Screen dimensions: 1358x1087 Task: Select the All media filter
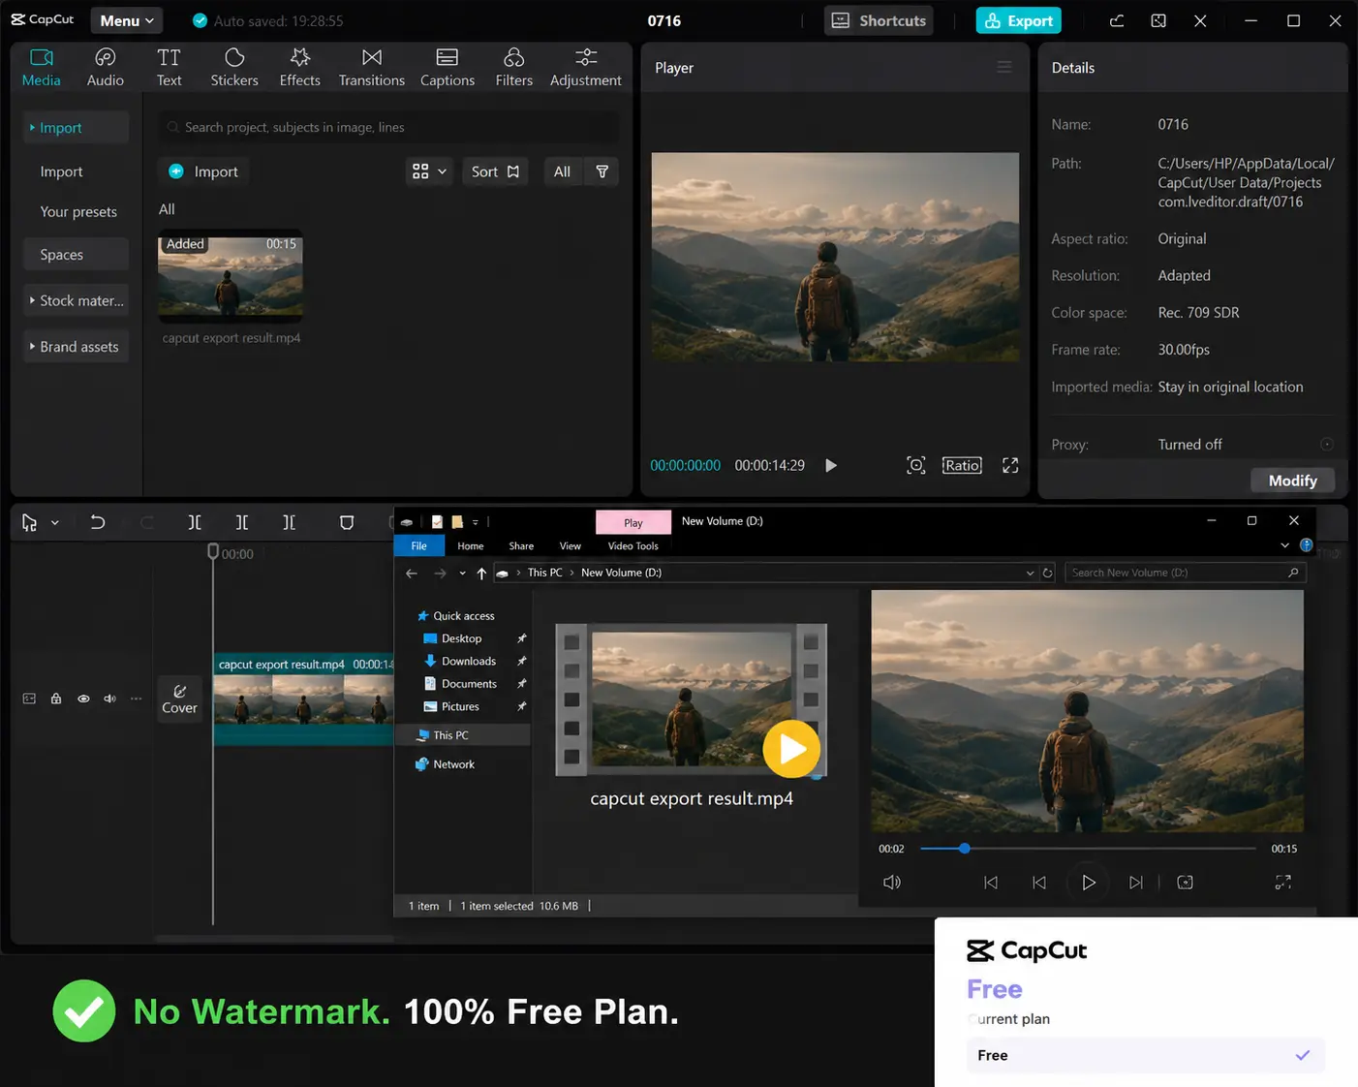[562, 171]
